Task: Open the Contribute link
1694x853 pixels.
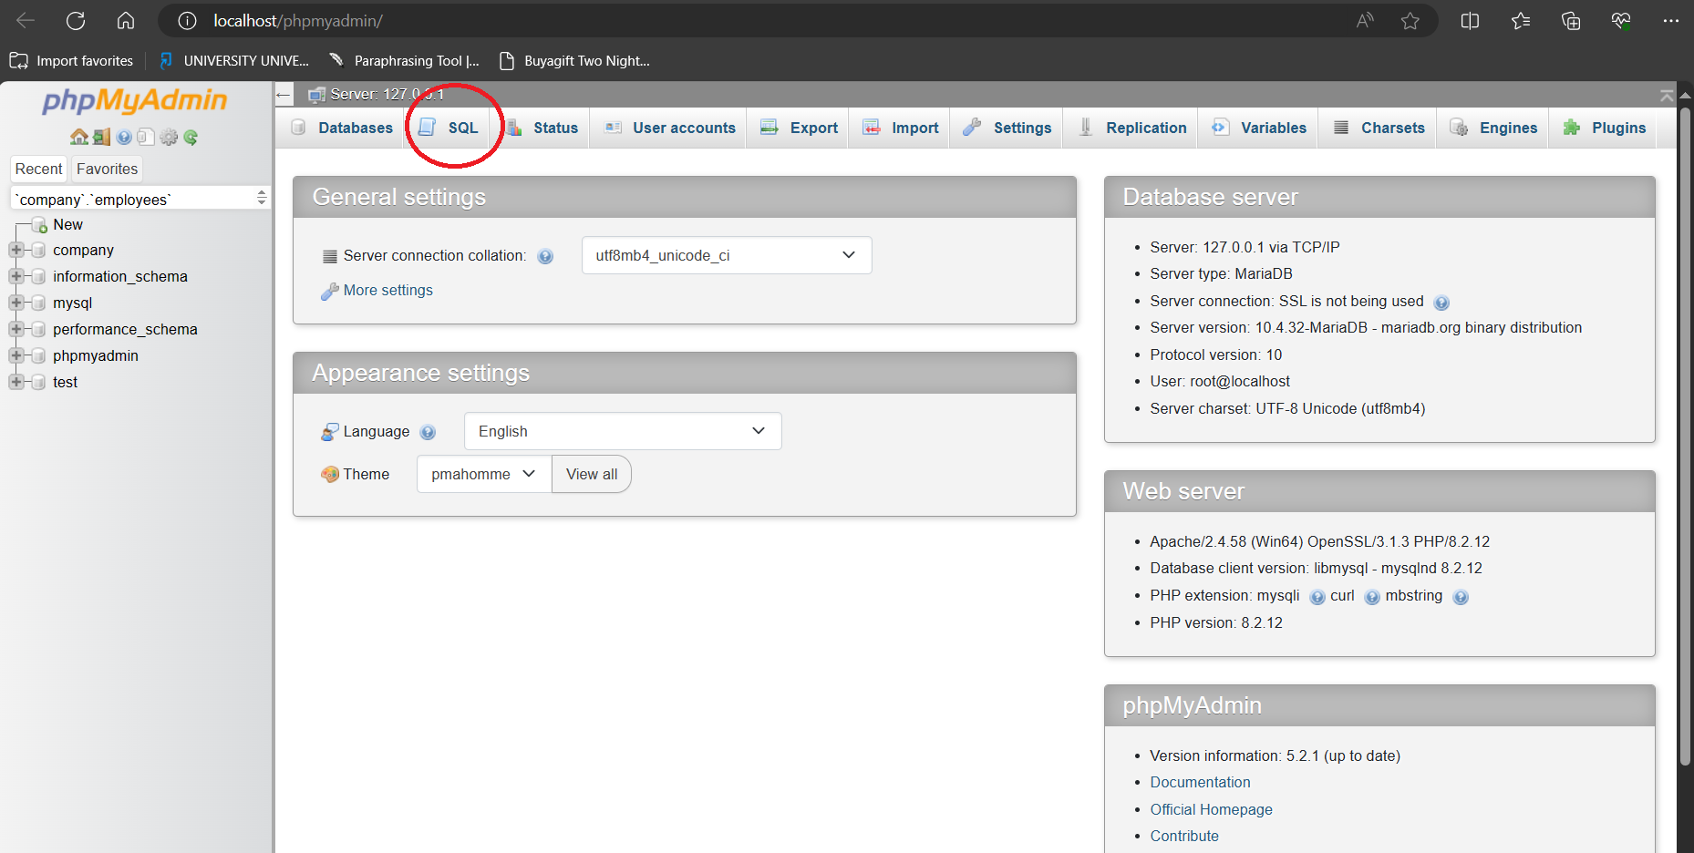Action: 1184,836
